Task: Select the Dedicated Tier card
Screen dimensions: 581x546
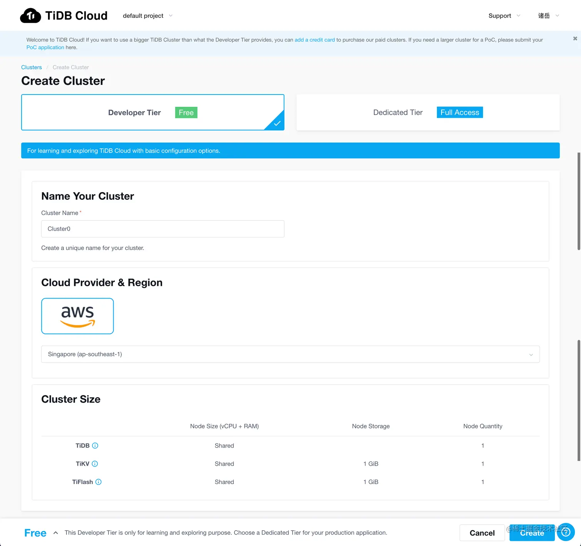Action: (x=428, y=112)
